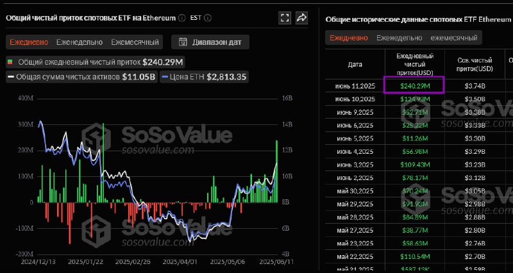
Task: Toggle total net assets legend line
Action: 11,77
